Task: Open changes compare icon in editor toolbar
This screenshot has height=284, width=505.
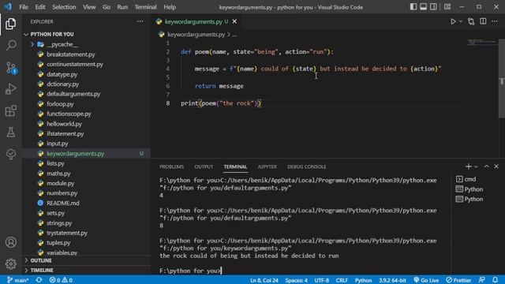Action: [x=471, y=21]
